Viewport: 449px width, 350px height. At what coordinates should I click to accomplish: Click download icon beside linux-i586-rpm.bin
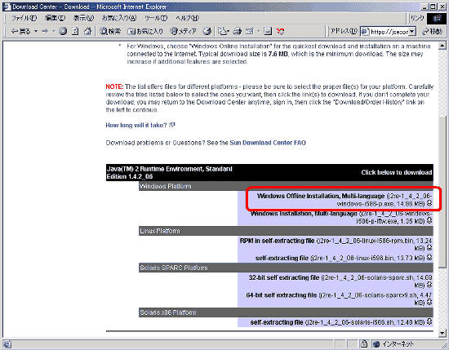click(x=429, y=247)
